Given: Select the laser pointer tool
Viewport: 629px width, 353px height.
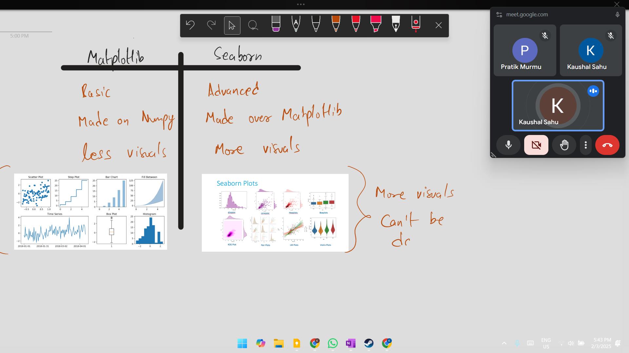Looking at the screenshot, I should point(416,24).
